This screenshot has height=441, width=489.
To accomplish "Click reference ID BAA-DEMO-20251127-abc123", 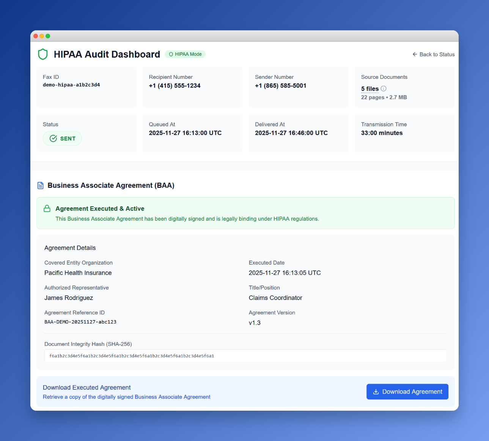I will tap(80, 322).
